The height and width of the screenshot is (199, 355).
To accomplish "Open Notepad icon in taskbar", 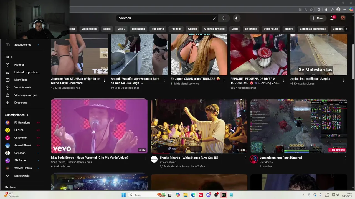I will [x=231, y=195].
